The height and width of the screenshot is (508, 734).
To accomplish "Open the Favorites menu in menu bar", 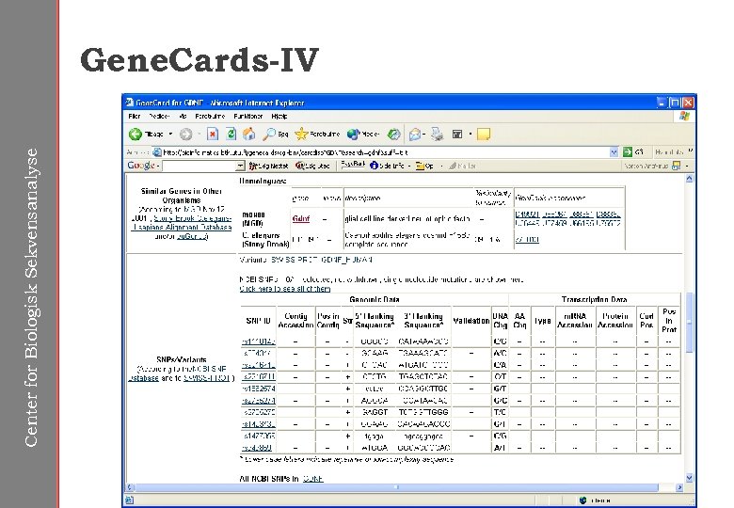I will (x=210, y=116).
